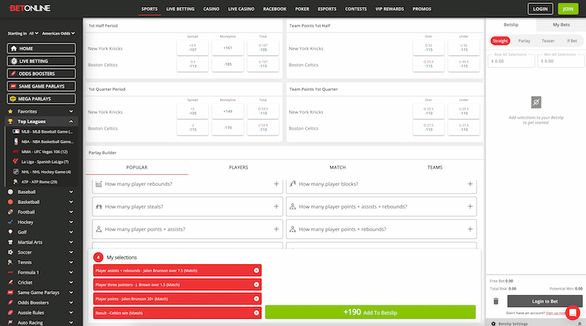This screenshot has width=586, height=326.
Task: Open the Promos top menu
Action: pyautogui.click(x=422, y=9)
